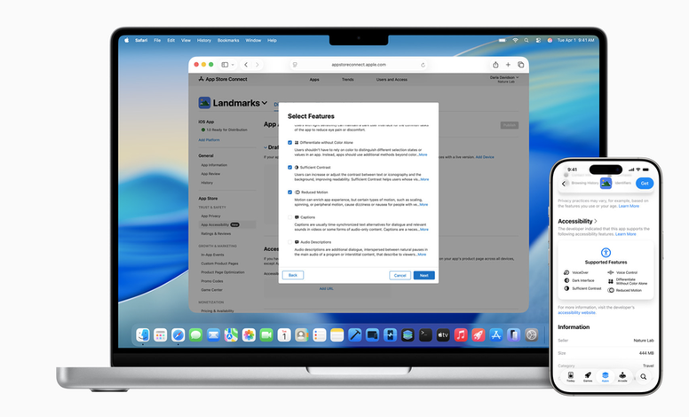Go back in Safari toolbar
The width and height of the screenshot is (689, 417).
click(246, 65)
